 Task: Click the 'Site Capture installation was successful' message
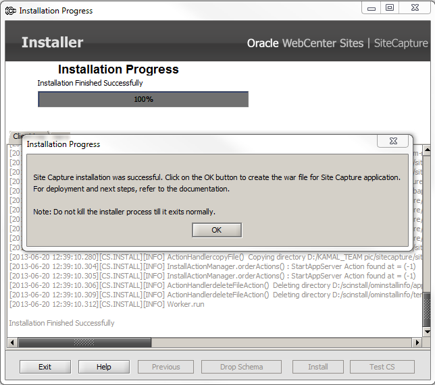217,177
